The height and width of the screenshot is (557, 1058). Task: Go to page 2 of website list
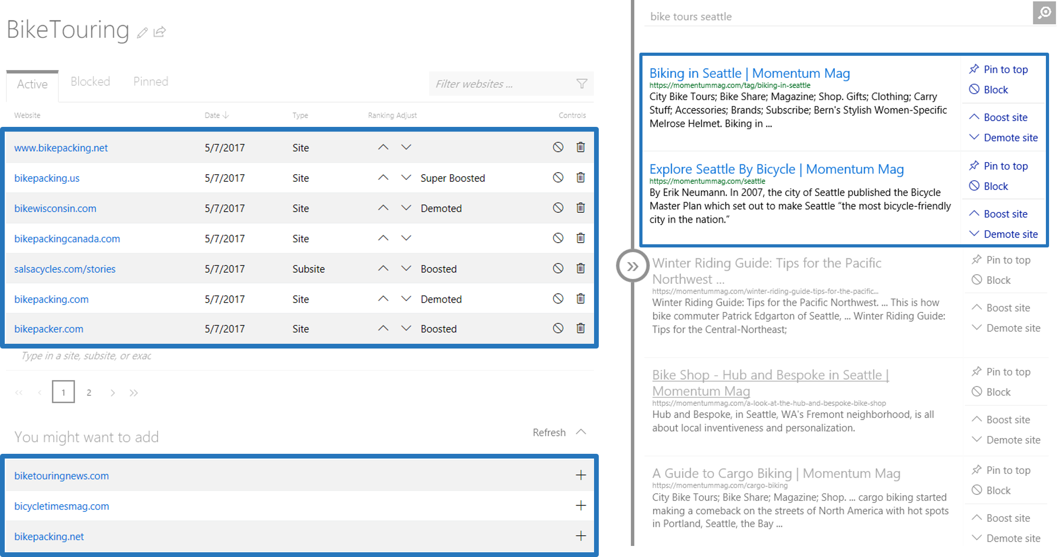pos(89,393)
